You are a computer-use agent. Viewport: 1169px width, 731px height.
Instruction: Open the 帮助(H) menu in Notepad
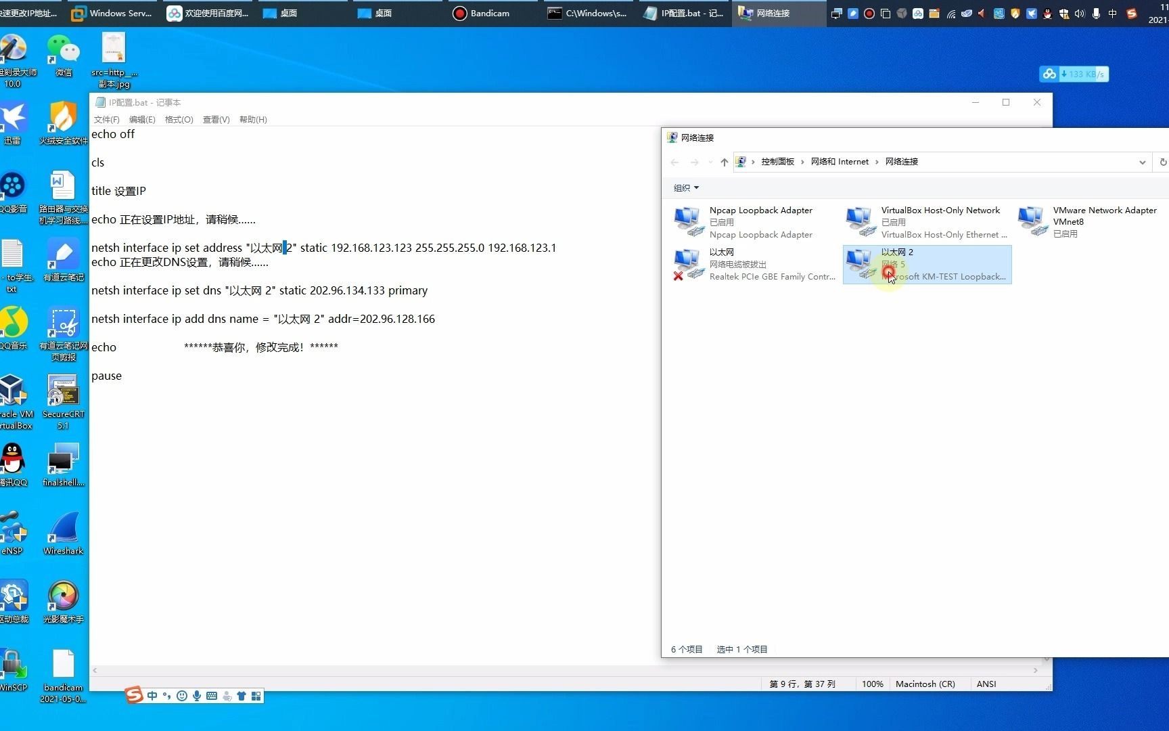coord(253,120)
